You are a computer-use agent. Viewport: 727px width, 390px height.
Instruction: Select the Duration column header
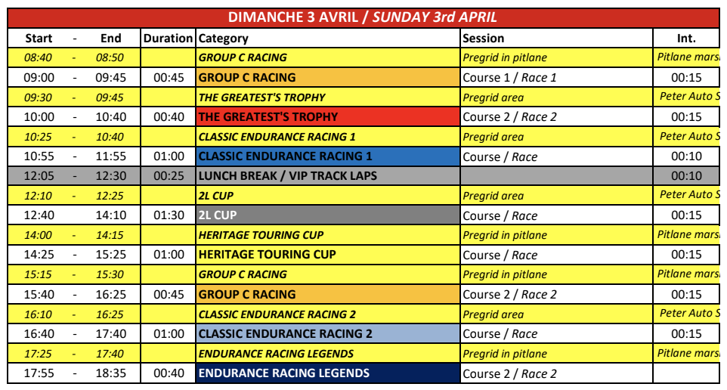(168, 38)
